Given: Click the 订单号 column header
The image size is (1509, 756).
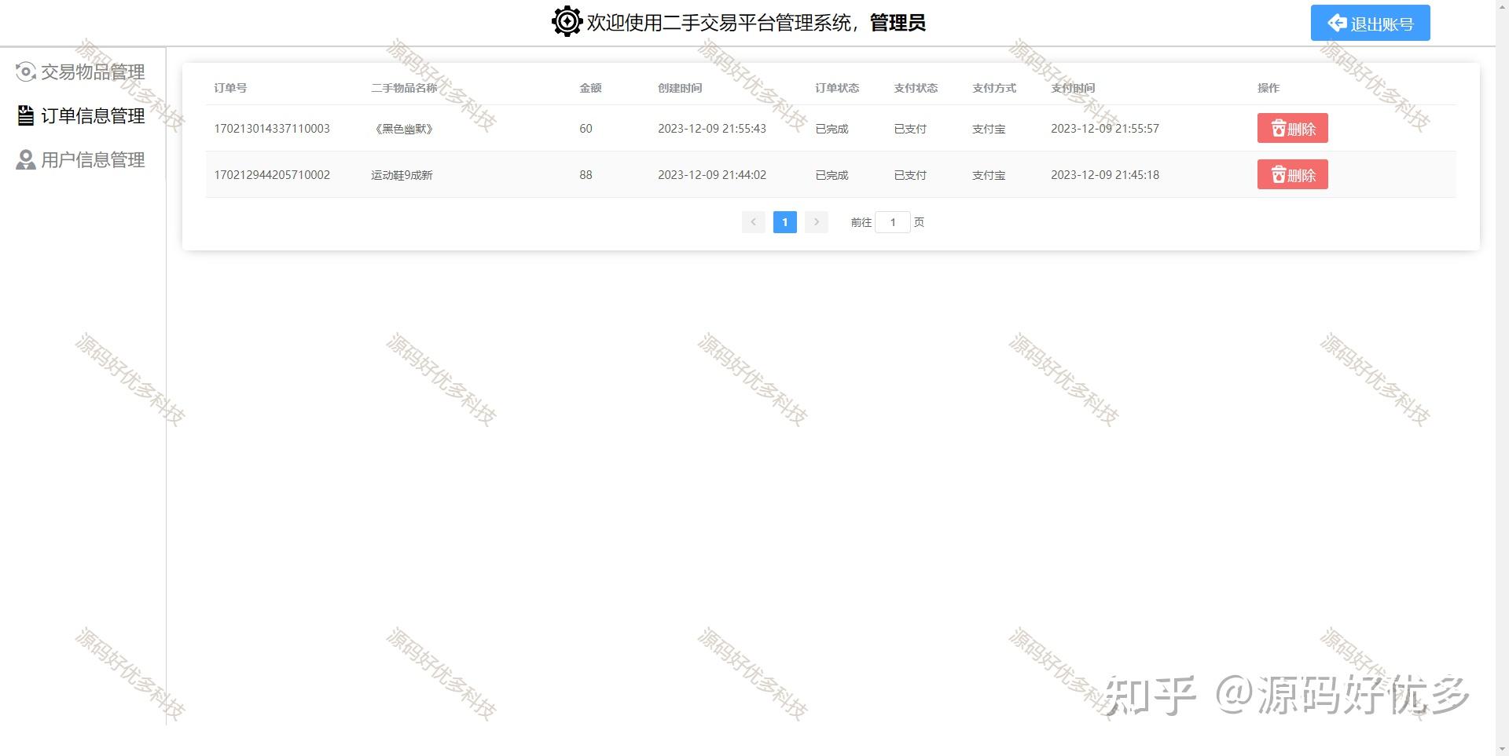Looking at the screenshot, I should pyautogui.click(x=230, y=88).
